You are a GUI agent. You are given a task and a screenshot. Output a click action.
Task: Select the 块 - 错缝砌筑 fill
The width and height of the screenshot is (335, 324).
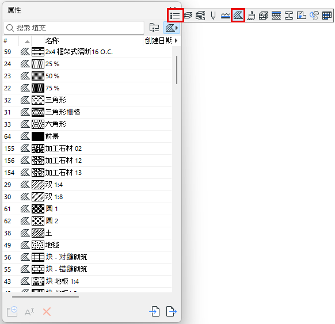[87, 269]
